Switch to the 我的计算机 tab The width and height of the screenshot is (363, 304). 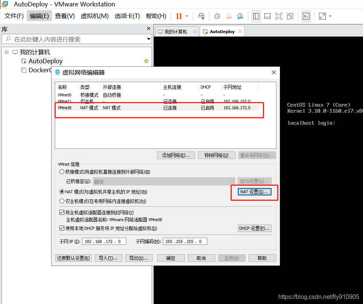[175, 32]
